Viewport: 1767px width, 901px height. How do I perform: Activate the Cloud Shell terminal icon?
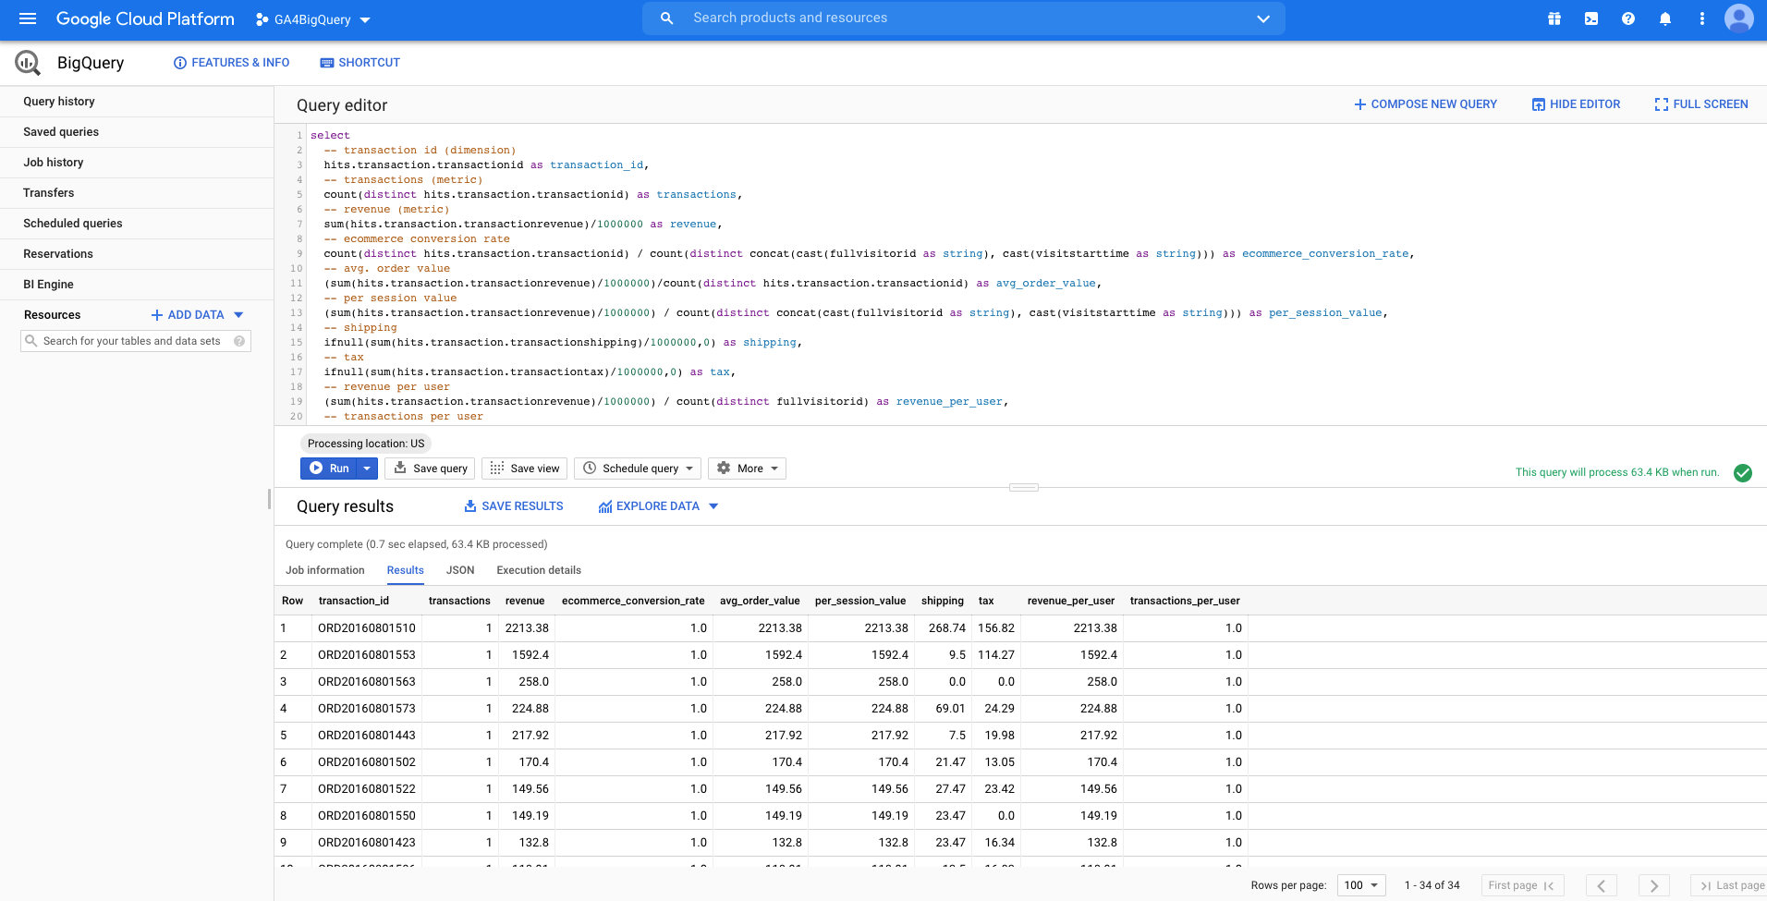coord(1591,18)
